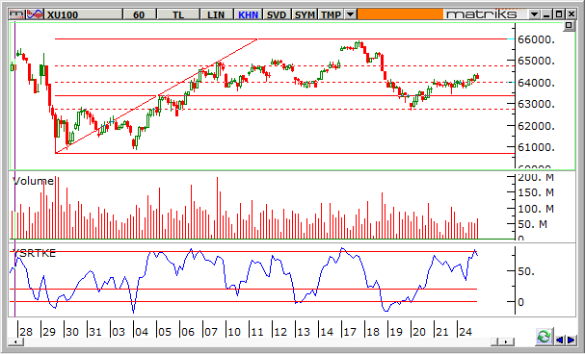This screenshot has height=354, width=585.
Task: Click the date label 24 on the time axis
Action: [465, 332]
